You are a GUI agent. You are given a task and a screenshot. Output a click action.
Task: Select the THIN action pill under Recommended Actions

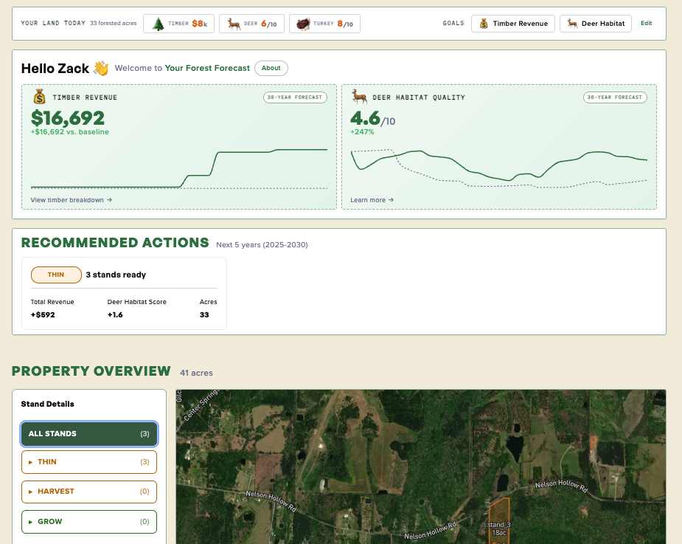coord(56,275)
